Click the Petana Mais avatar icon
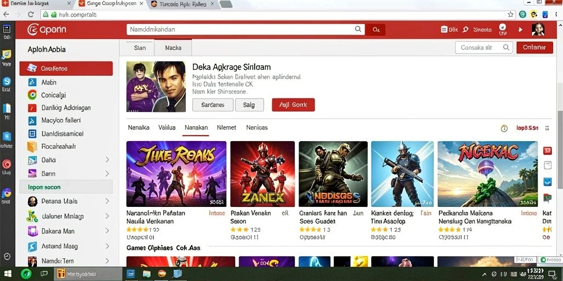This screenshot has width=563, height=281. (32, 201)
